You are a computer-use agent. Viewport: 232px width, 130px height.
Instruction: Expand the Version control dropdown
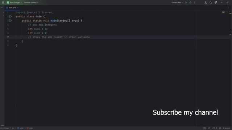(31, 3)
